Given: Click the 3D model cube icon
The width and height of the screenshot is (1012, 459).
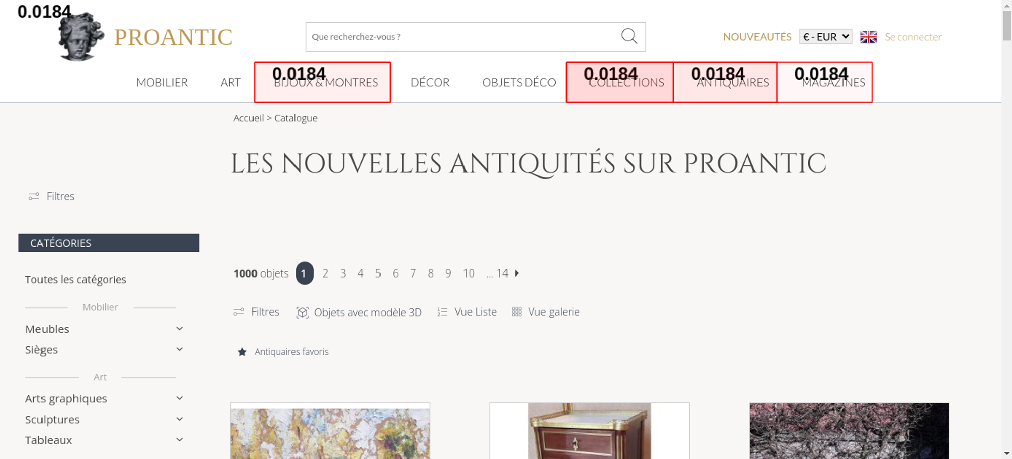Looking at the screenshot, I should [x=302, y=312].
